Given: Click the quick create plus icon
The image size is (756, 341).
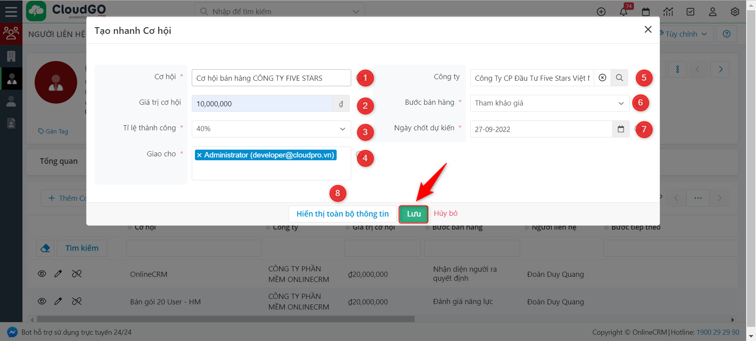Looking at the screenshot, I should (601, 12).
